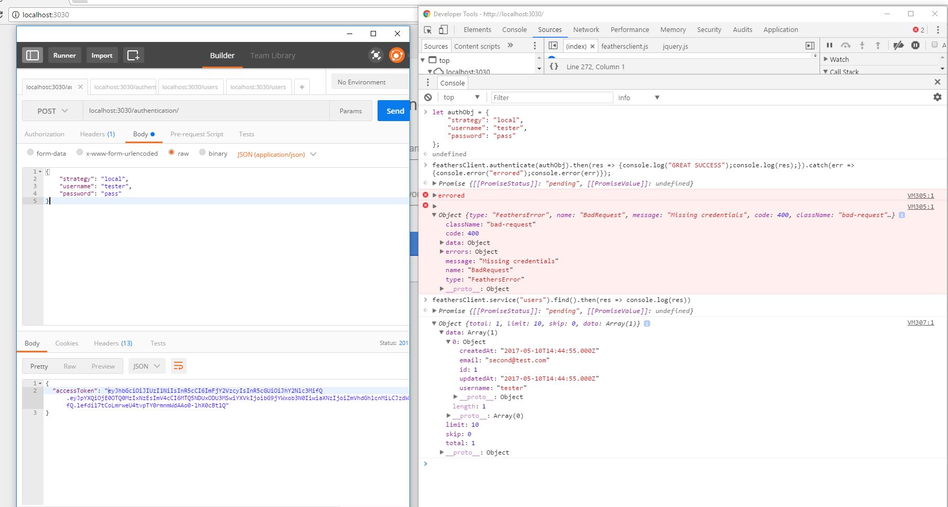Screen dimensions: 948x507
Task: Open the Info log level dropdown
Action: (638, 98)
